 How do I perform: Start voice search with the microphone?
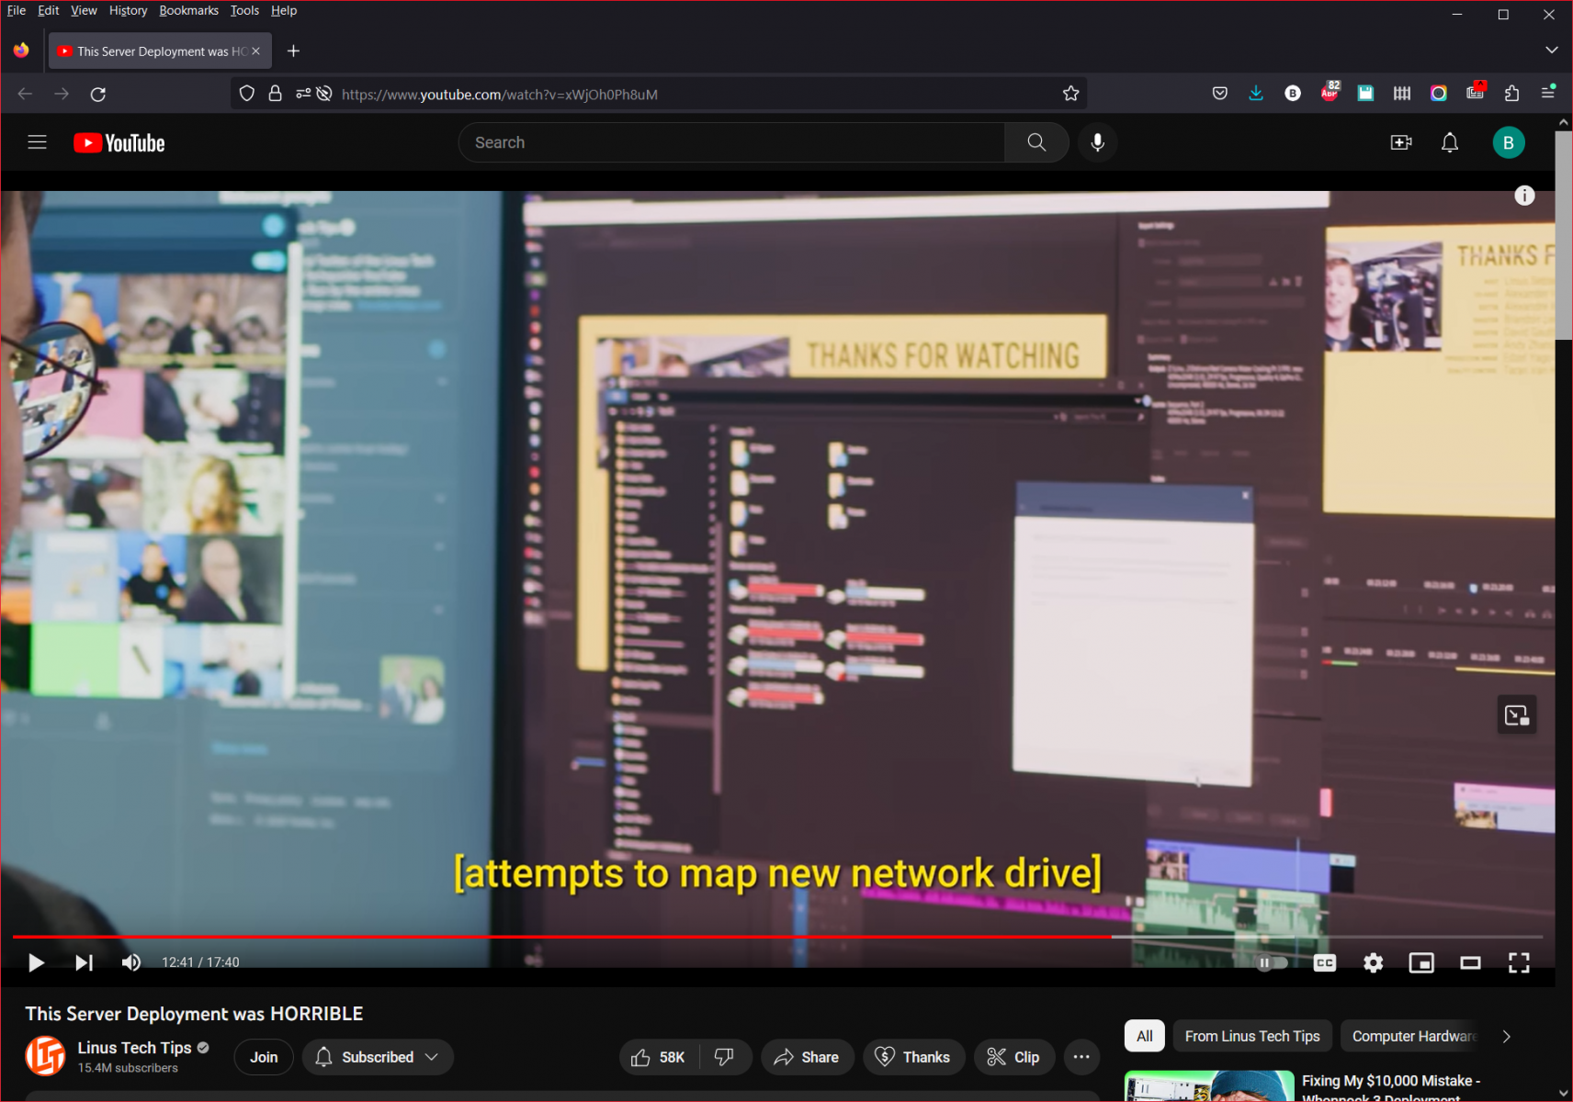click(1097, 142)
